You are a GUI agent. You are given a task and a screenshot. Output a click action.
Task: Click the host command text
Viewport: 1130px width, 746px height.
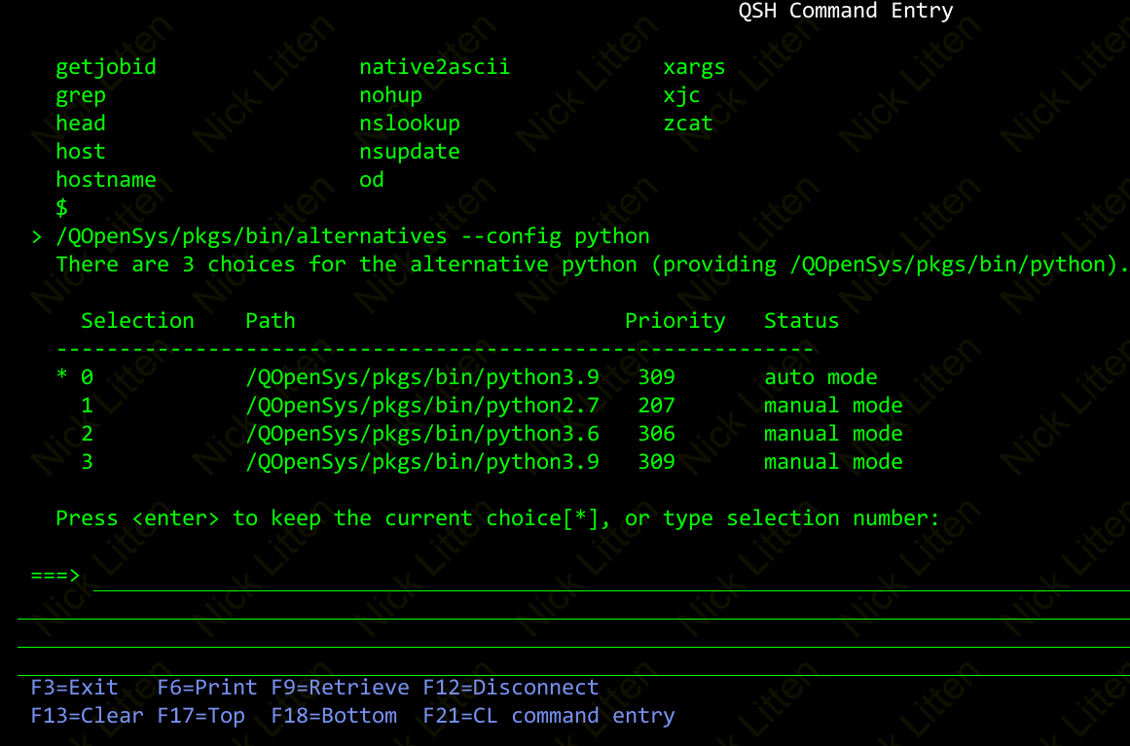[x=81, y=151]
